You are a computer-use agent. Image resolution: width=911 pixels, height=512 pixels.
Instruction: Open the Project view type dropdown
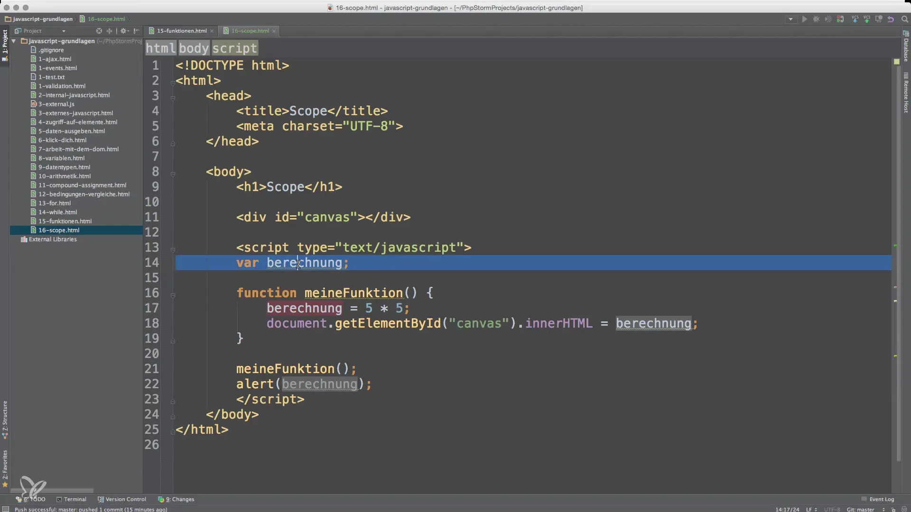[x=64, y=31]
